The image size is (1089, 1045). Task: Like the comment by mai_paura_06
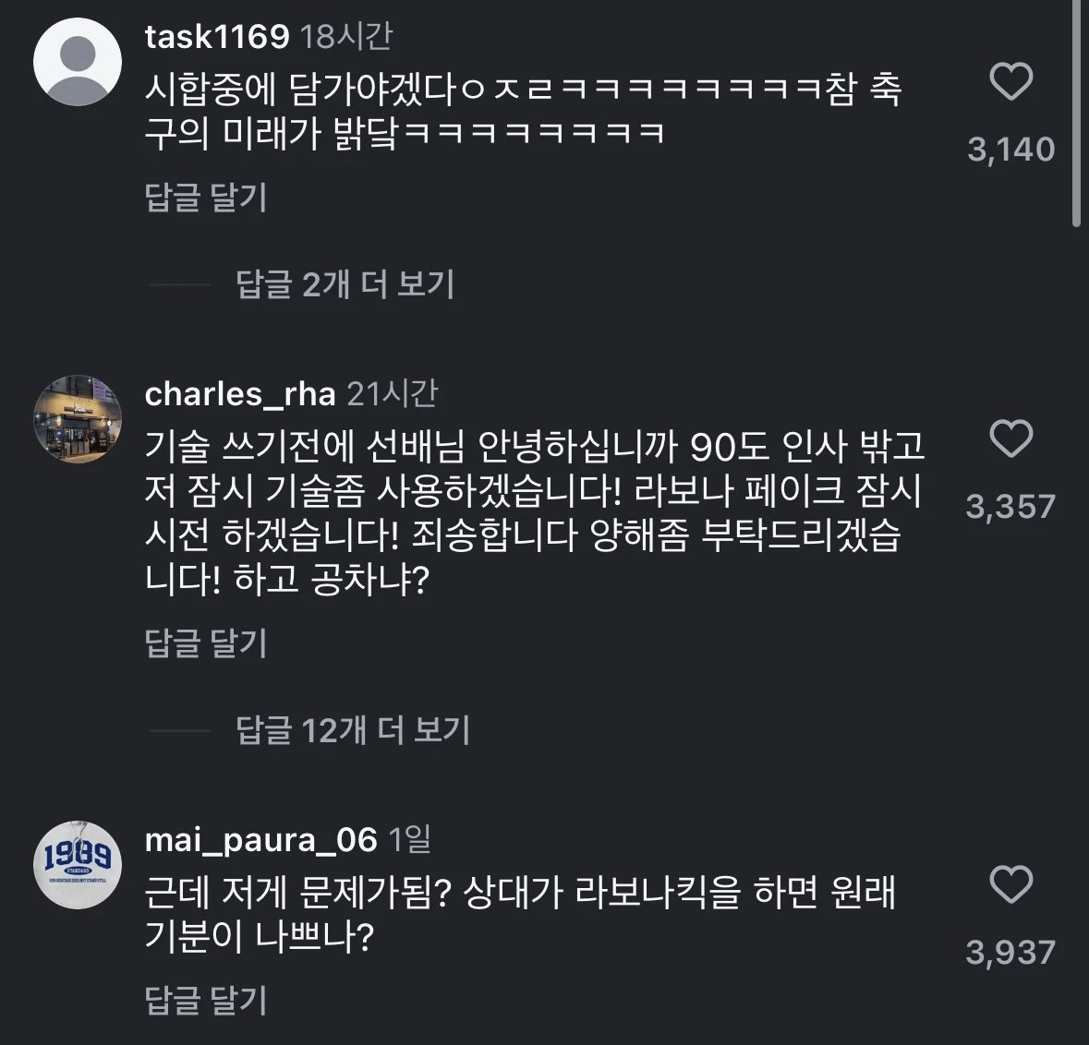point(1010,885)
